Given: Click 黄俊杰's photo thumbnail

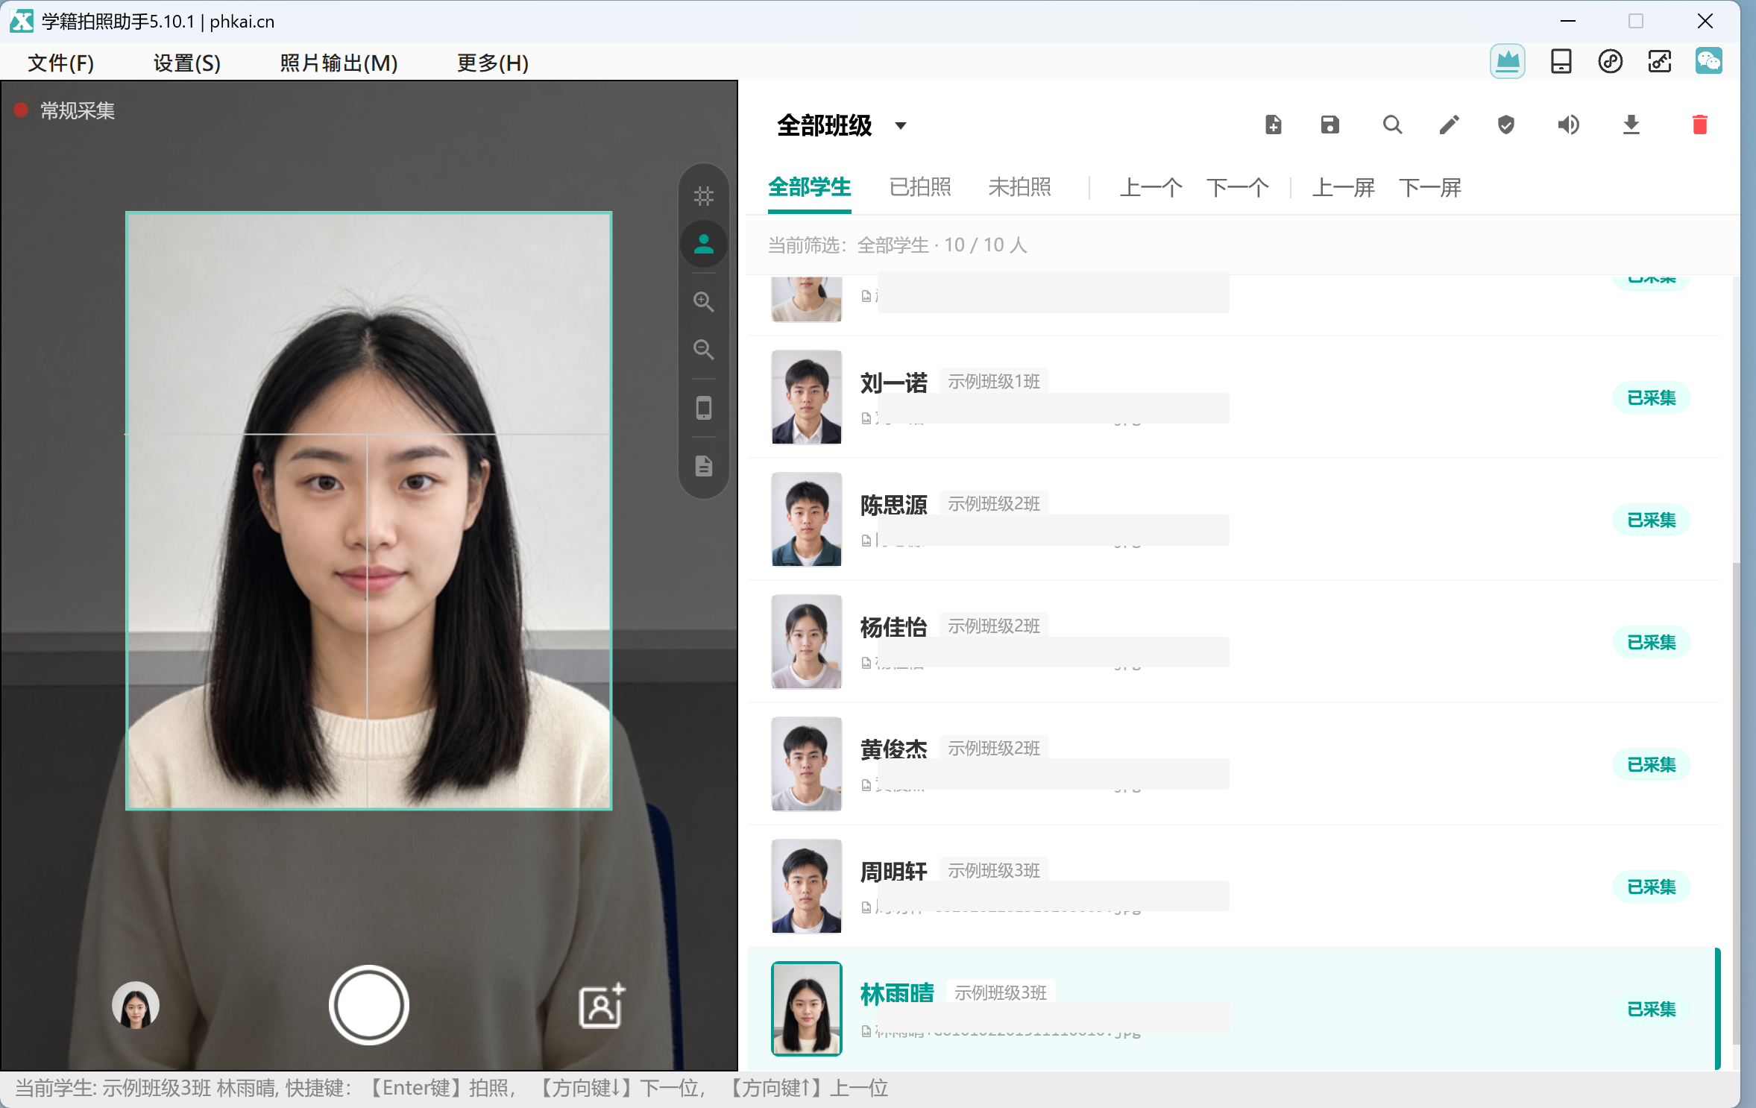Looking at the screenshot, I should pyautogui.click(x=806, y=764).
